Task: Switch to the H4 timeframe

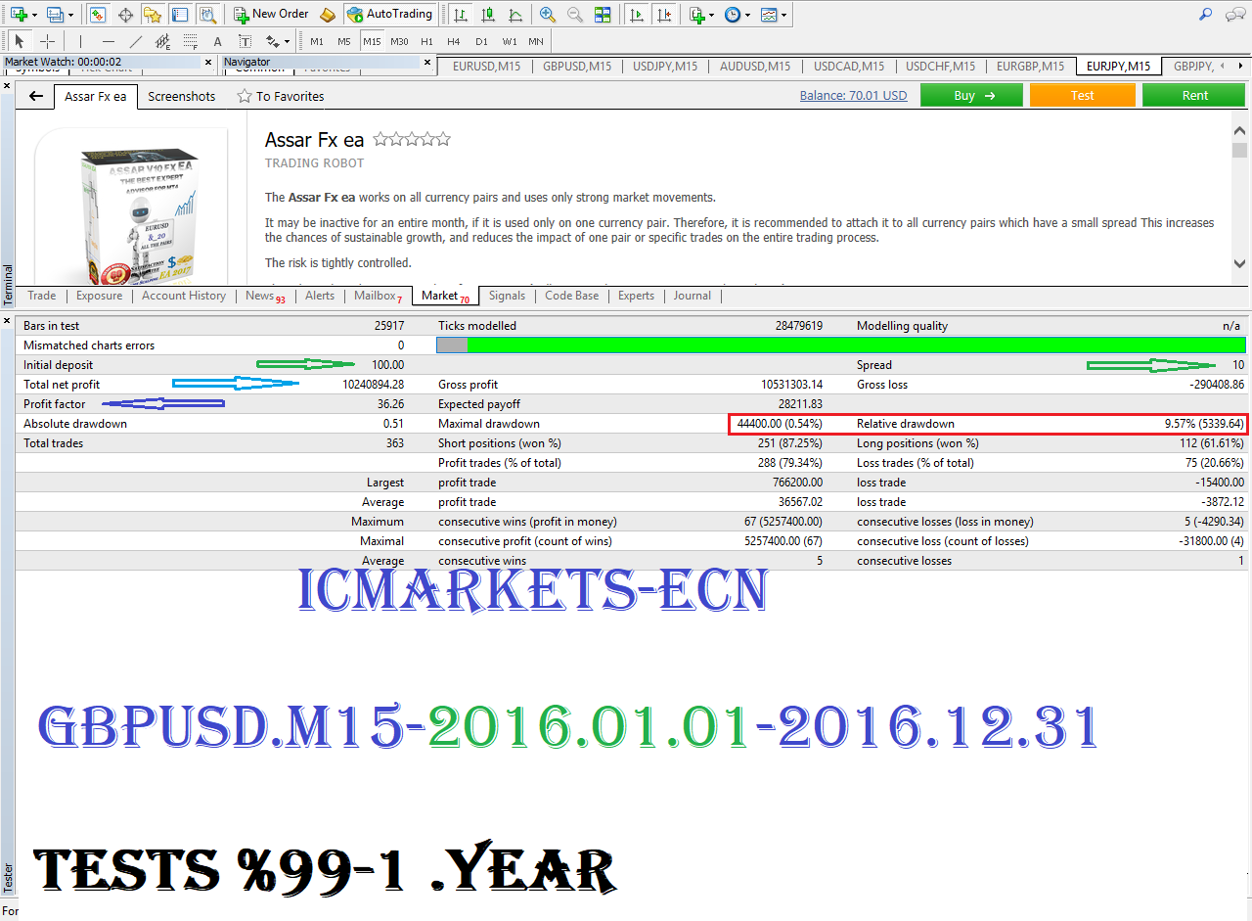Action: [454, 41]
